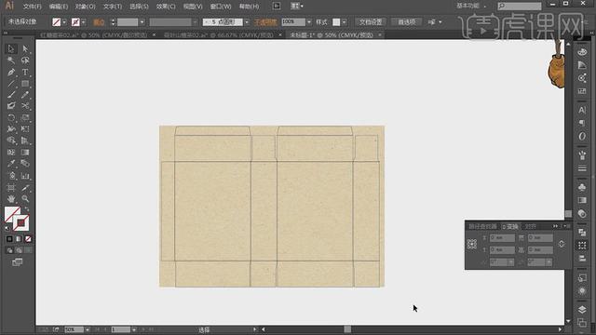Select the Artboard tool
This screenshot has width=596, height=335.
(11, 187)
